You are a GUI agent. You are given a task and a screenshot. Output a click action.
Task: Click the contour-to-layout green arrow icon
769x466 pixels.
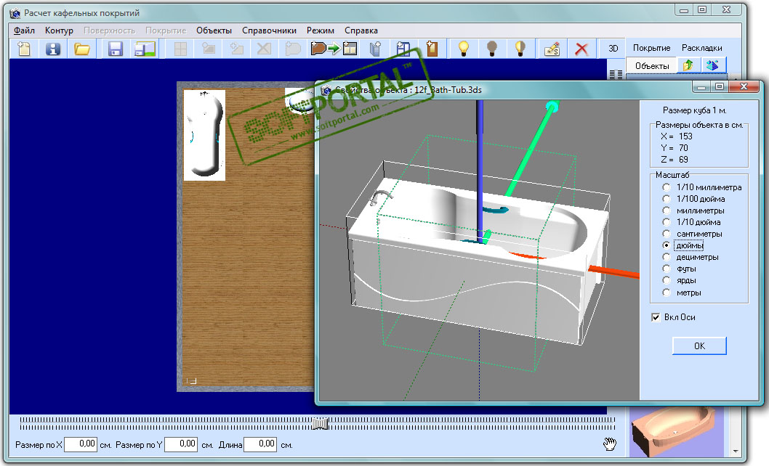point(334,49)
